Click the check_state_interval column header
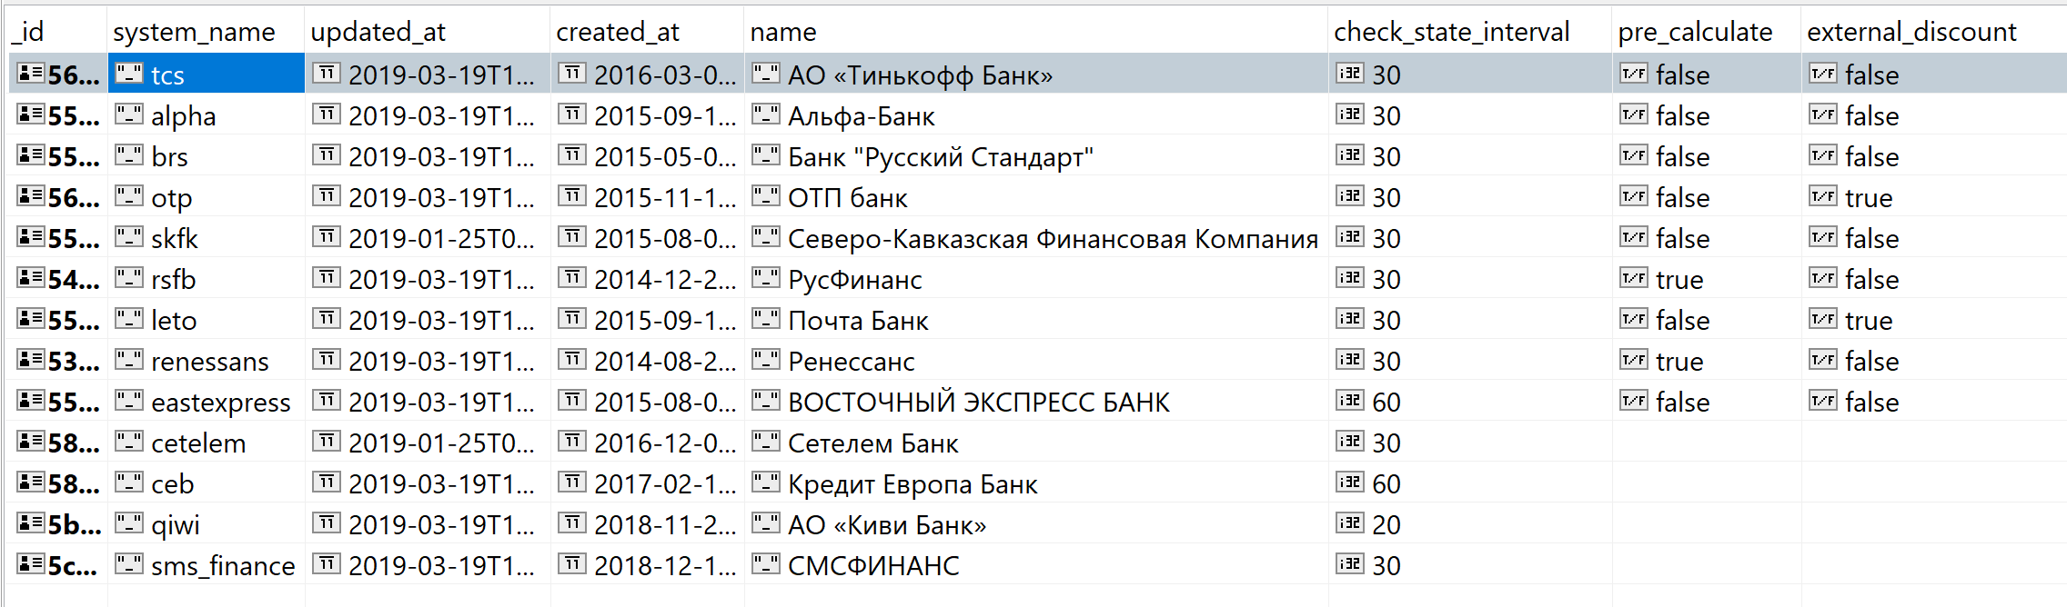Image resolution: width=2067 pixels, height=607 pixels. 1451,32
